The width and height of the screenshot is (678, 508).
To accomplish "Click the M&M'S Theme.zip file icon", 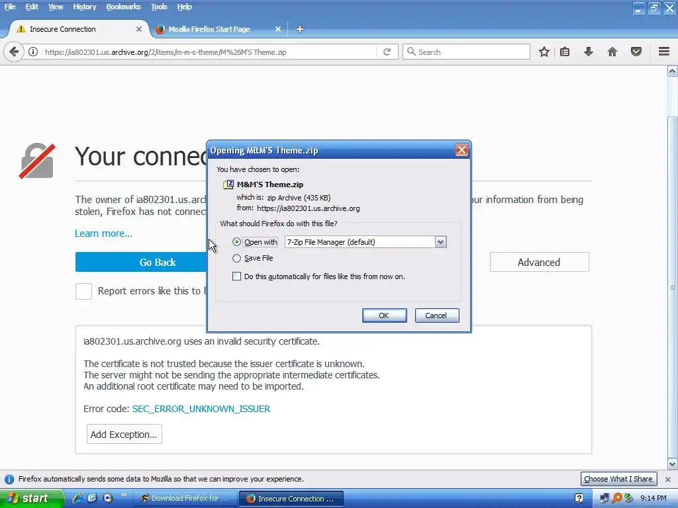I will click(228, 185).
